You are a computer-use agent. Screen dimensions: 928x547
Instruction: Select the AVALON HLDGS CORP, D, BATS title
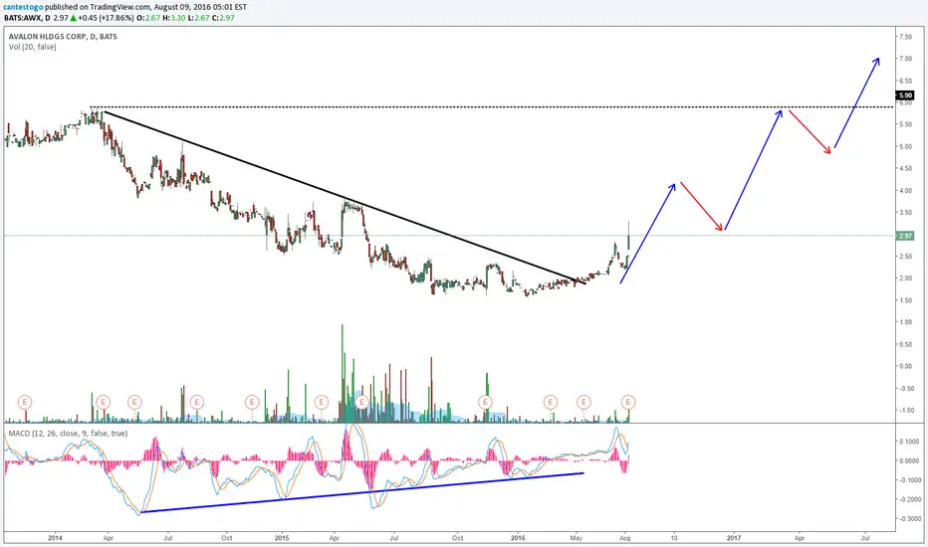click(63, 37)
